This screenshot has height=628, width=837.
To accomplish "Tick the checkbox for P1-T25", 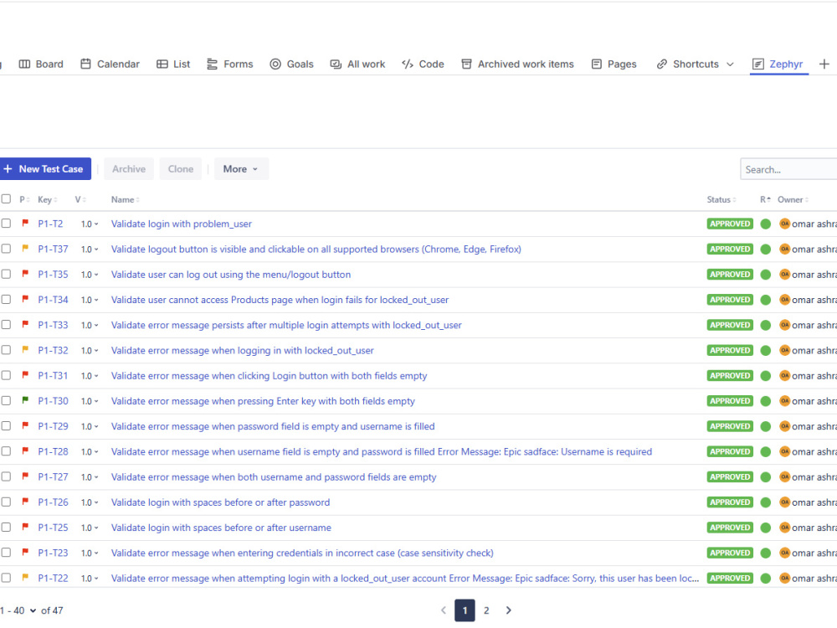I will (6, 527).
